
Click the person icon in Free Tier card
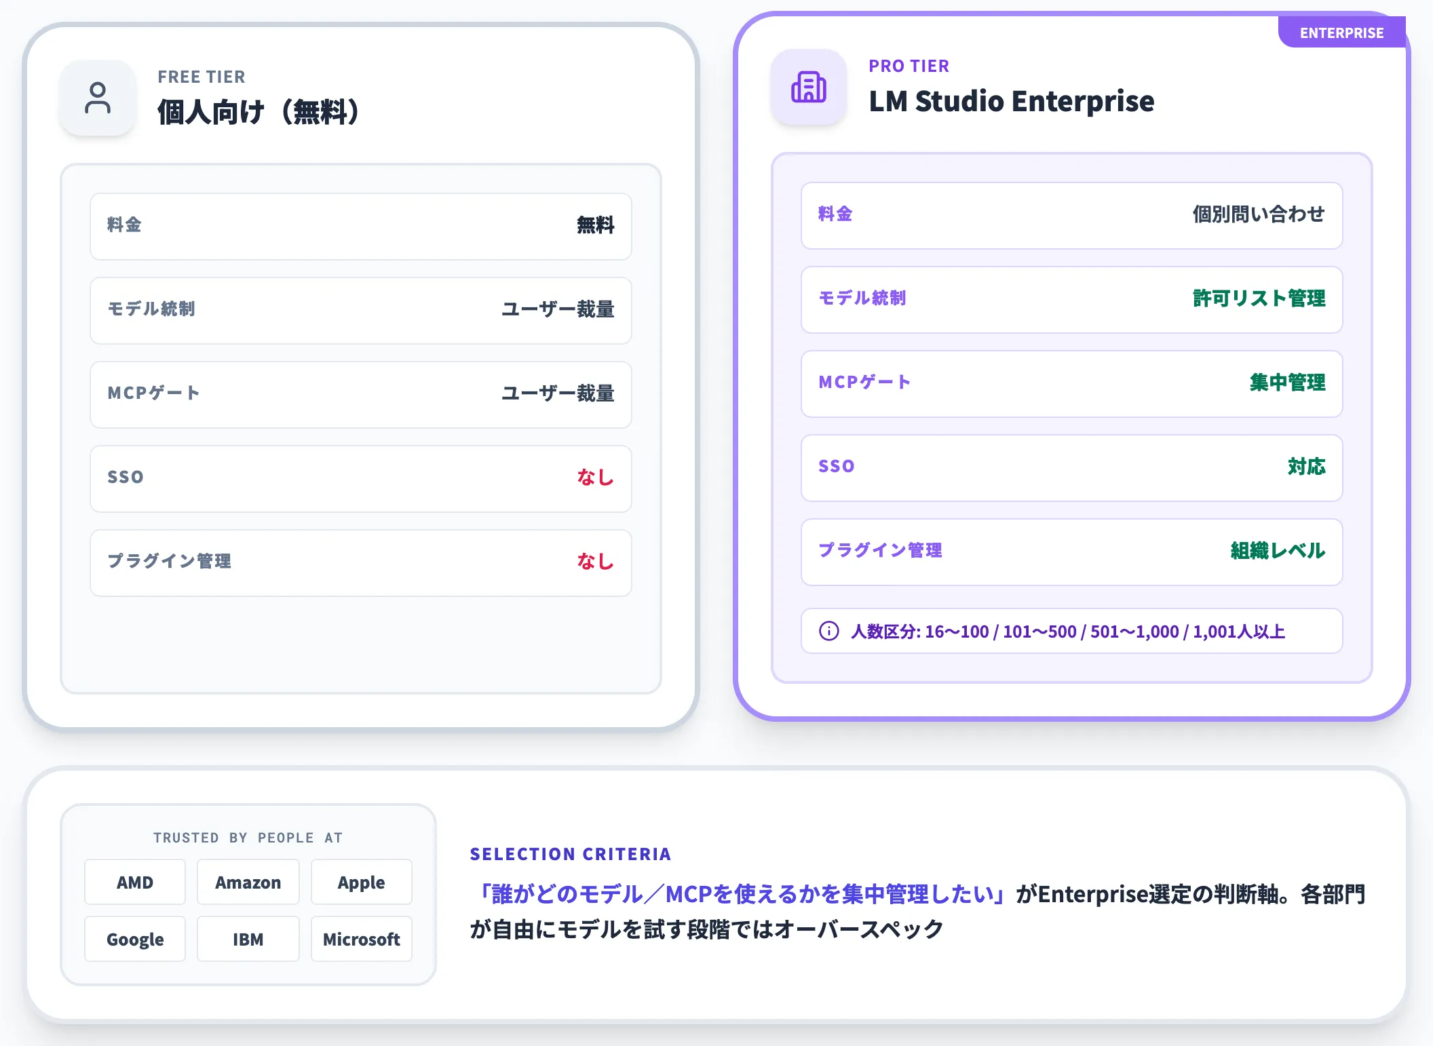98,98
